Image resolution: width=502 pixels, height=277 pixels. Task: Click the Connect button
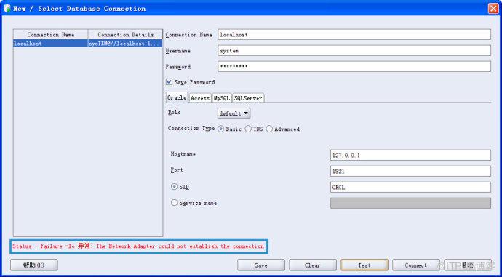[416, 265]
